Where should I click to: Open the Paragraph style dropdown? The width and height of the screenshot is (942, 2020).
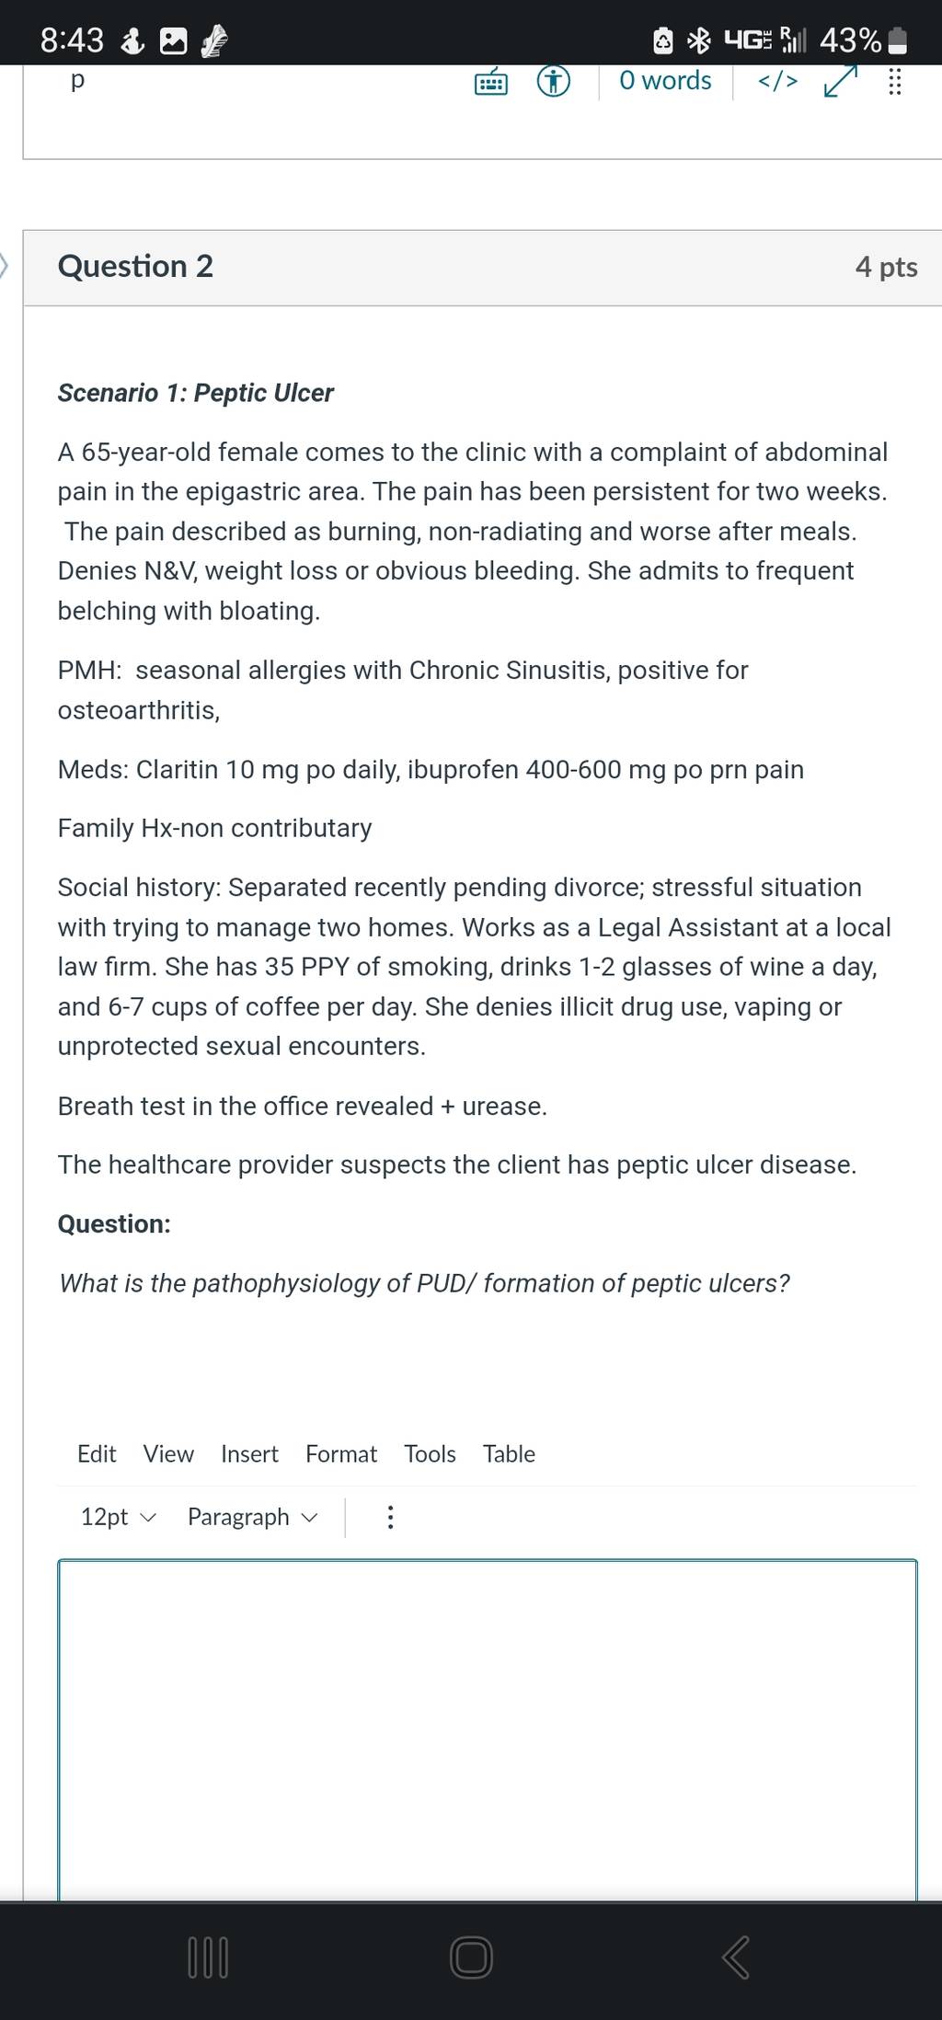click(252, 1517)
